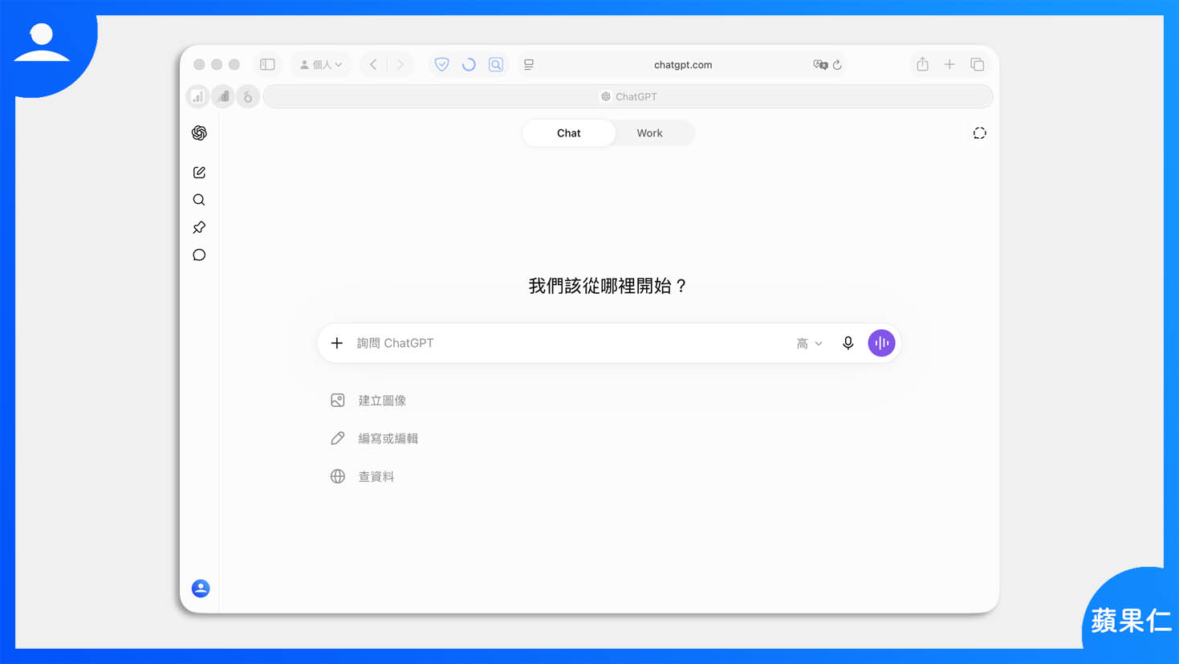This screenshot has width=1179, height=664.
Task: Click the translate icon in address bar
Action: pos(819,65)
